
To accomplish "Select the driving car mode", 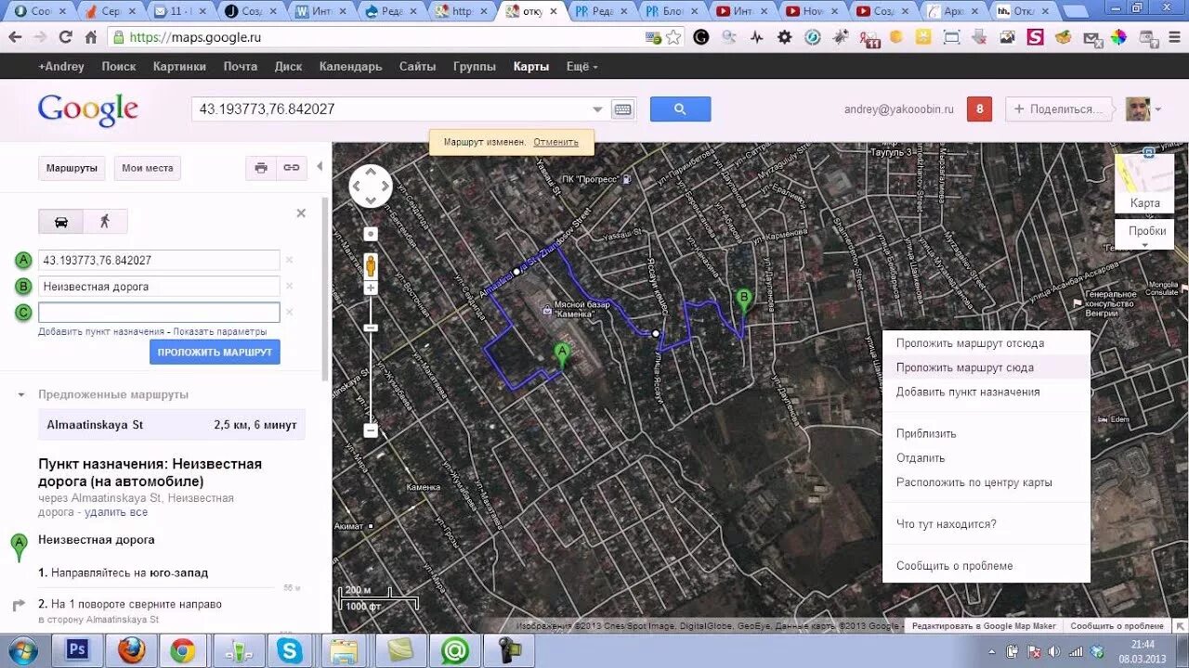I will click(x=61, y=222).
